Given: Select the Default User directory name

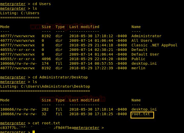Looking at the screenshot, I should [x=145, y=54].
